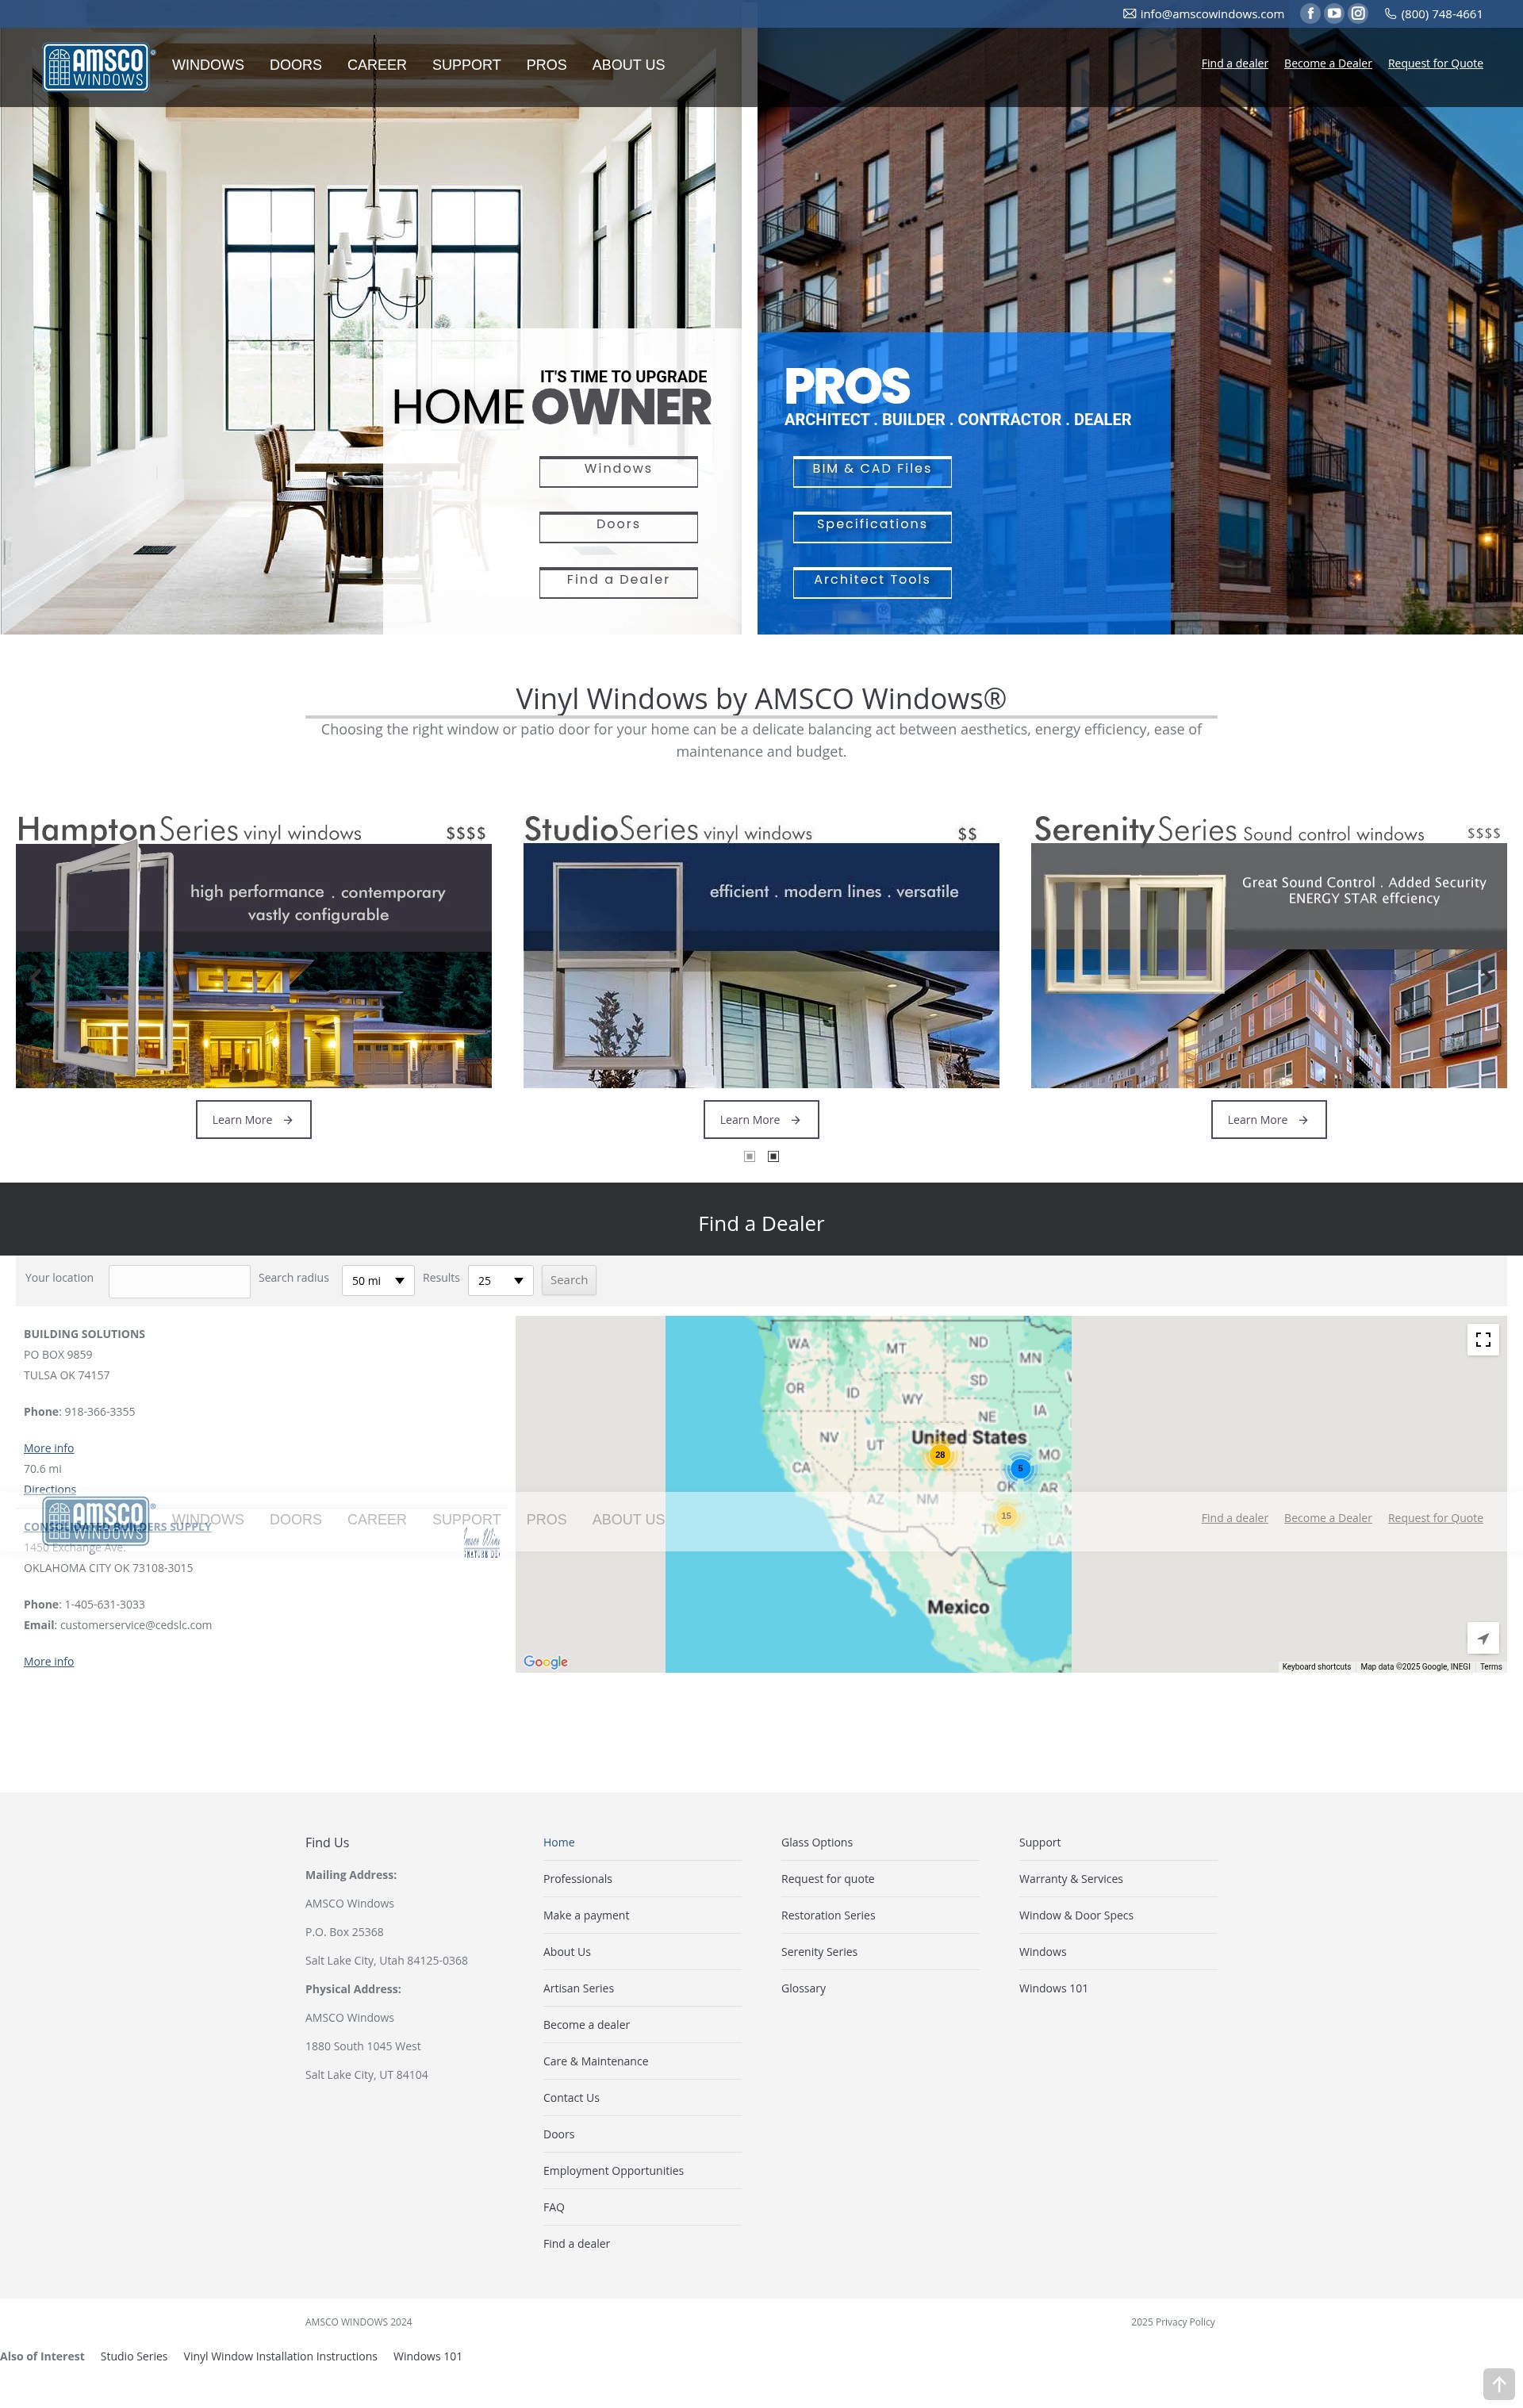Open the AMSCO Instagram icon
The height and width of the screenshot is (2408, 1523).
pos(1358,14)
